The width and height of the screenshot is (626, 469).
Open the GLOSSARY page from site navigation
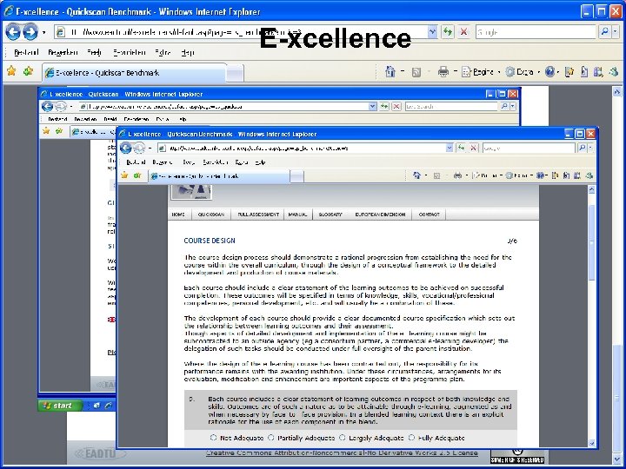[x=330, y=215]
